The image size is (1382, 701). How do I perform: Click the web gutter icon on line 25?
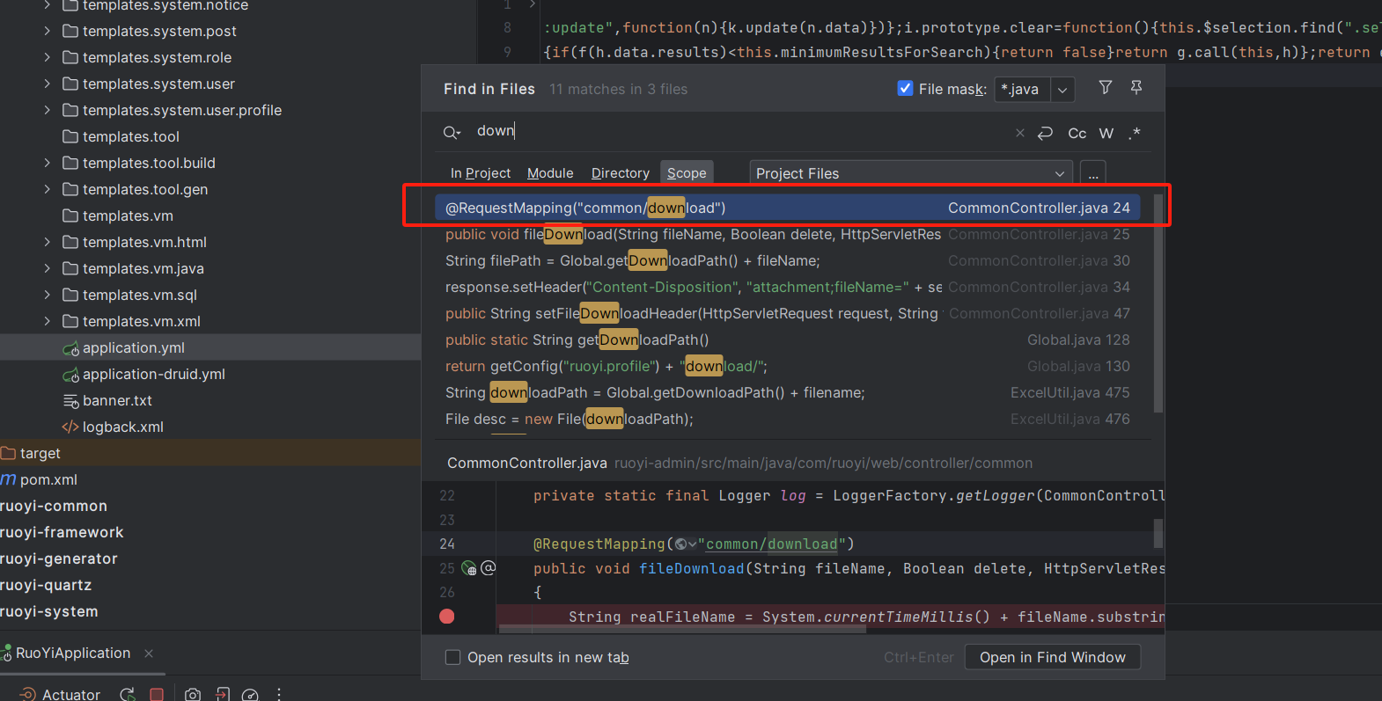pyautogui.click(x=469, y=568)
